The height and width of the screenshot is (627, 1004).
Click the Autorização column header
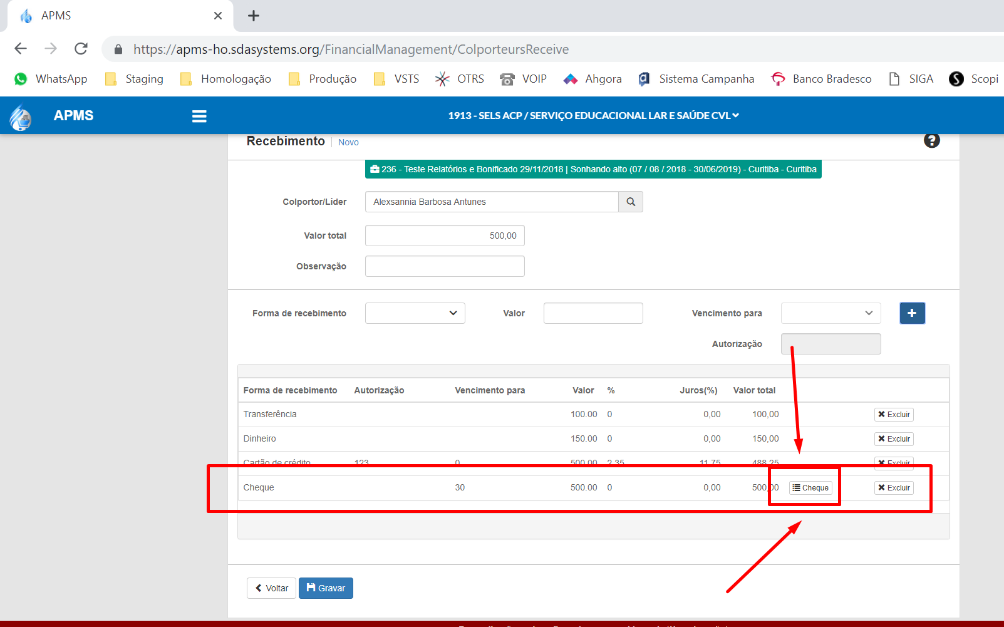(379, 390)
